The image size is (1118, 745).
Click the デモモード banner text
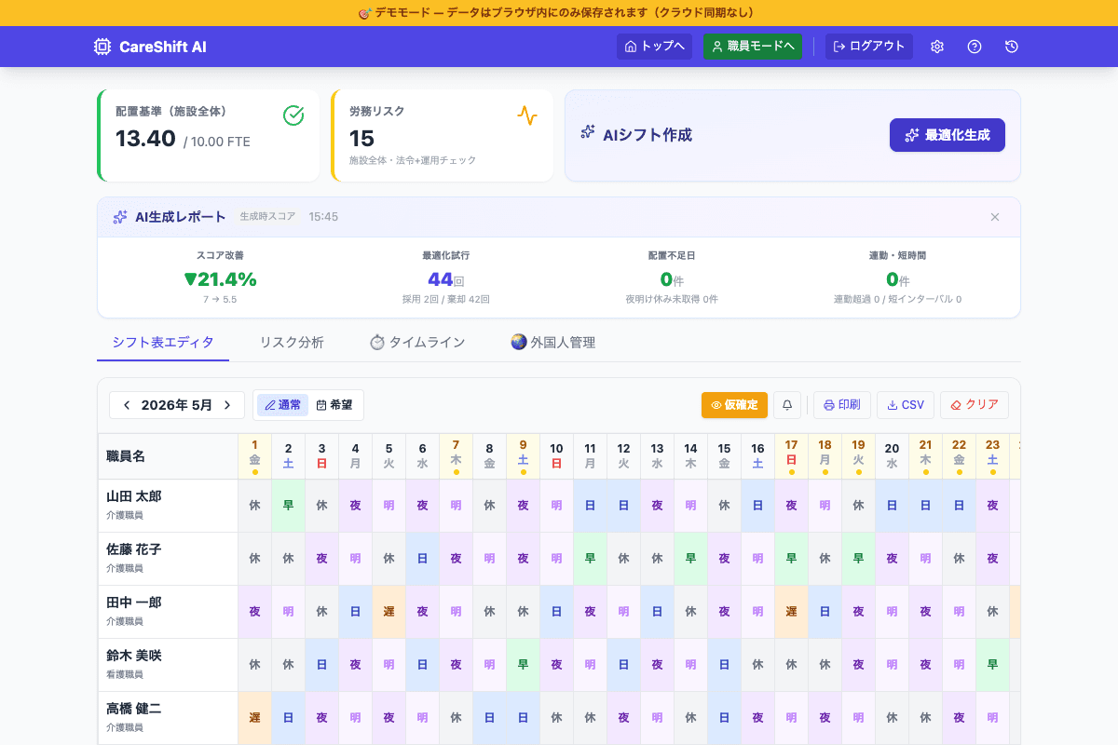pyautogui.click(x=556, y=13)
